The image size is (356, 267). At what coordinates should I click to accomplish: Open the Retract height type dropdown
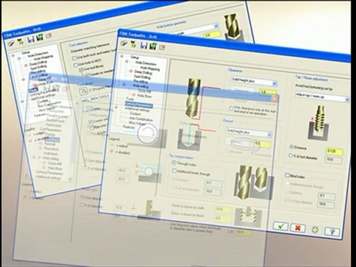coord(249,133)
